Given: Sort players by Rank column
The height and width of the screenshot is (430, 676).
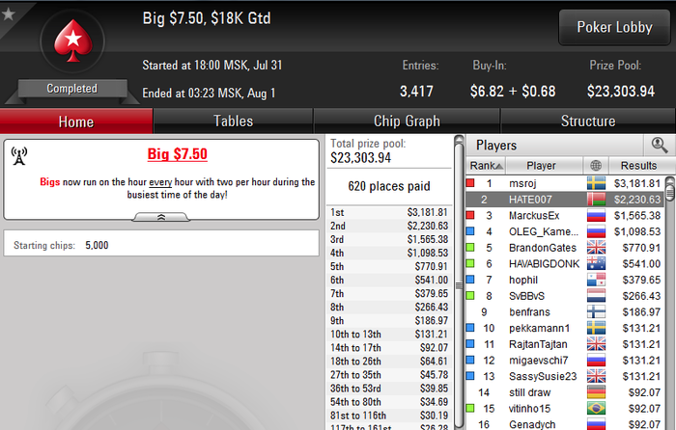Looking at the screenshot, I should tap(486, 166).
